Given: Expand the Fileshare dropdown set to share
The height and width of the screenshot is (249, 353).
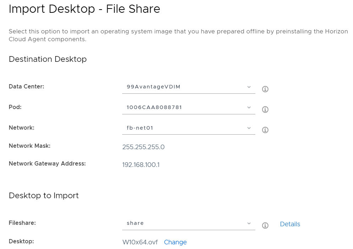Looking at the screenshot, I should point(188,223).
